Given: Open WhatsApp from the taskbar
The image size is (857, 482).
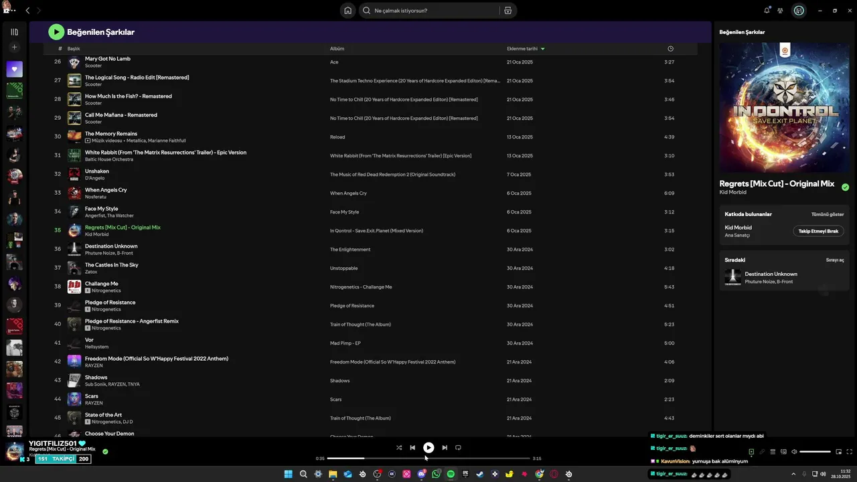Looking at the screenshot, I should [436, 474].
